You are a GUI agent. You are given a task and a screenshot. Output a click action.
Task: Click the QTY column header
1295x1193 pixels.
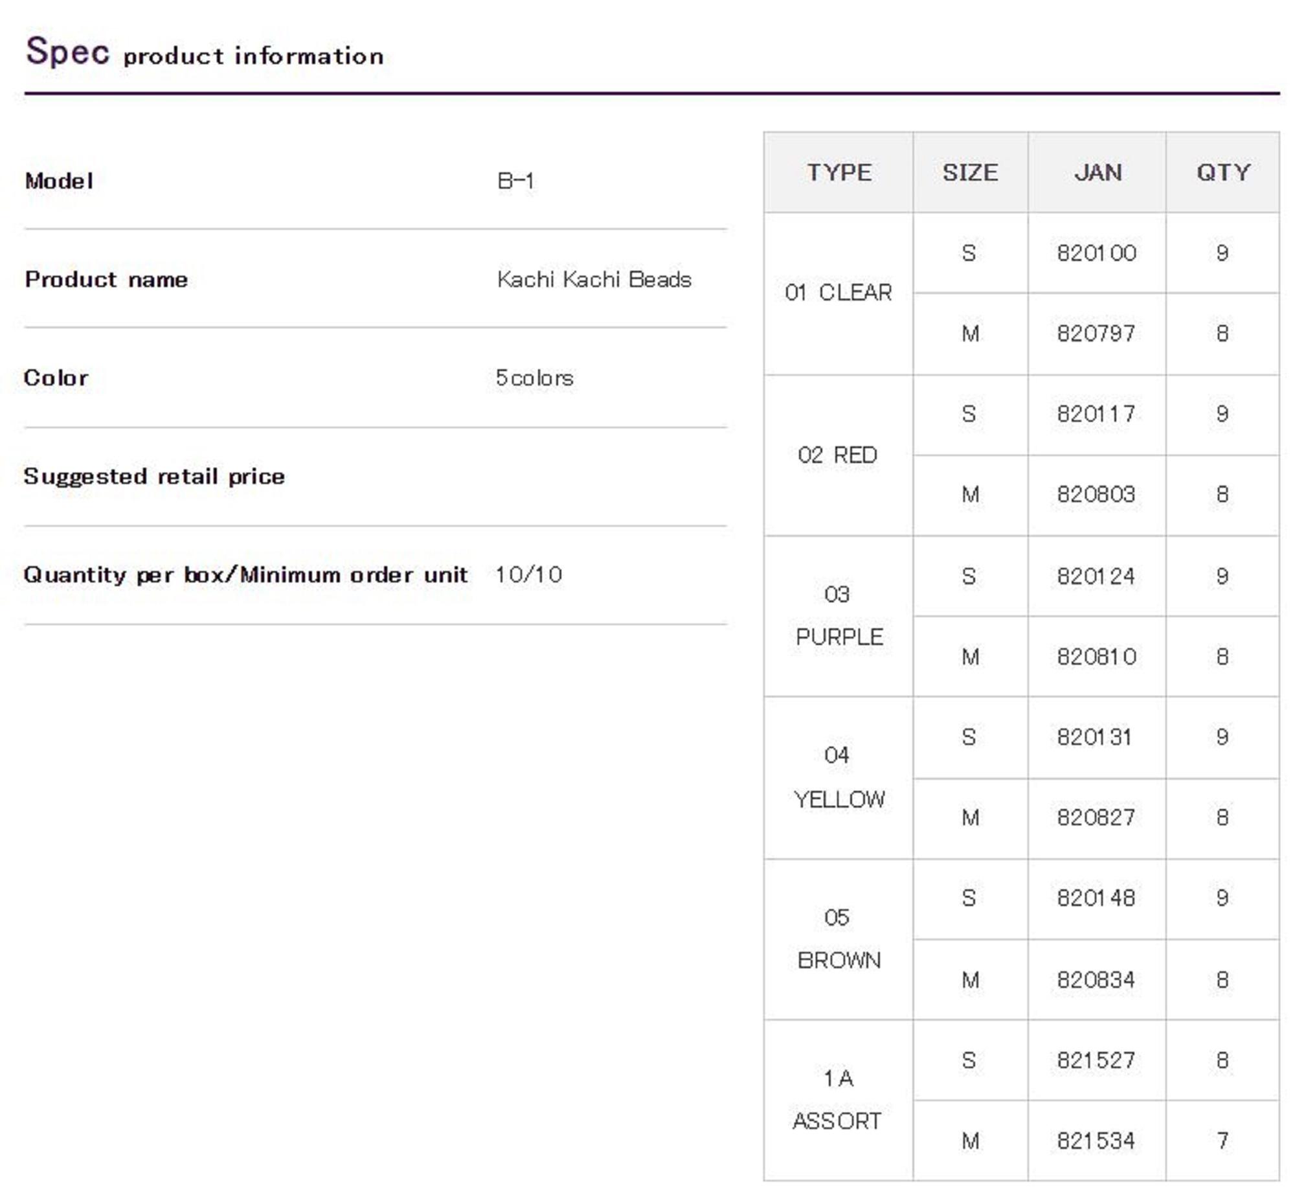click(1223, 172)
